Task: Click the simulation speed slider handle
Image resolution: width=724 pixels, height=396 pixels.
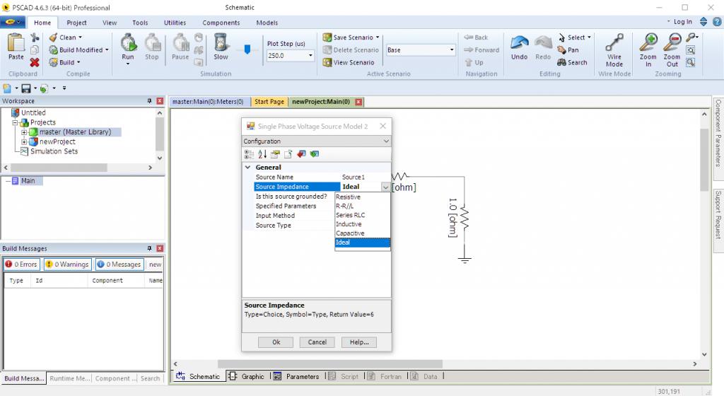Action: tap(247, 49)
